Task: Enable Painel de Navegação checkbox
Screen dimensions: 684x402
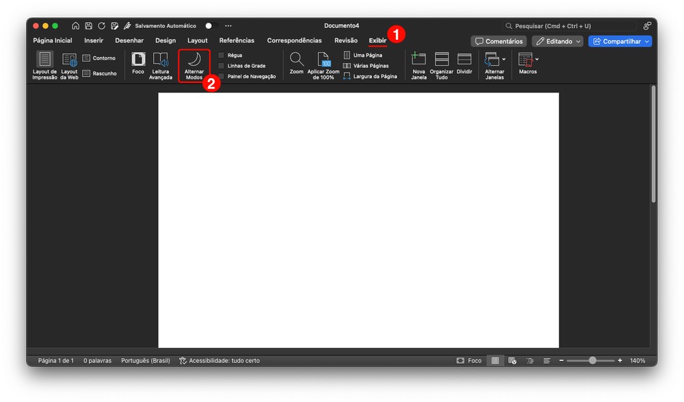Action: [221, 77]
